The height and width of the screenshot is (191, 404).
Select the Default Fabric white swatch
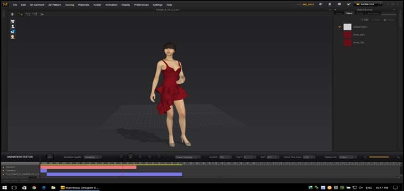tap(347, 27)
